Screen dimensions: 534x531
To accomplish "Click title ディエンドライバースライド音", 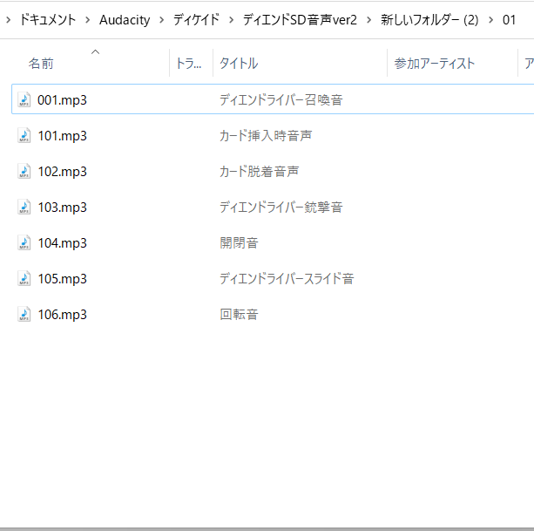I will pyautogui.click(x=287, y=279).
